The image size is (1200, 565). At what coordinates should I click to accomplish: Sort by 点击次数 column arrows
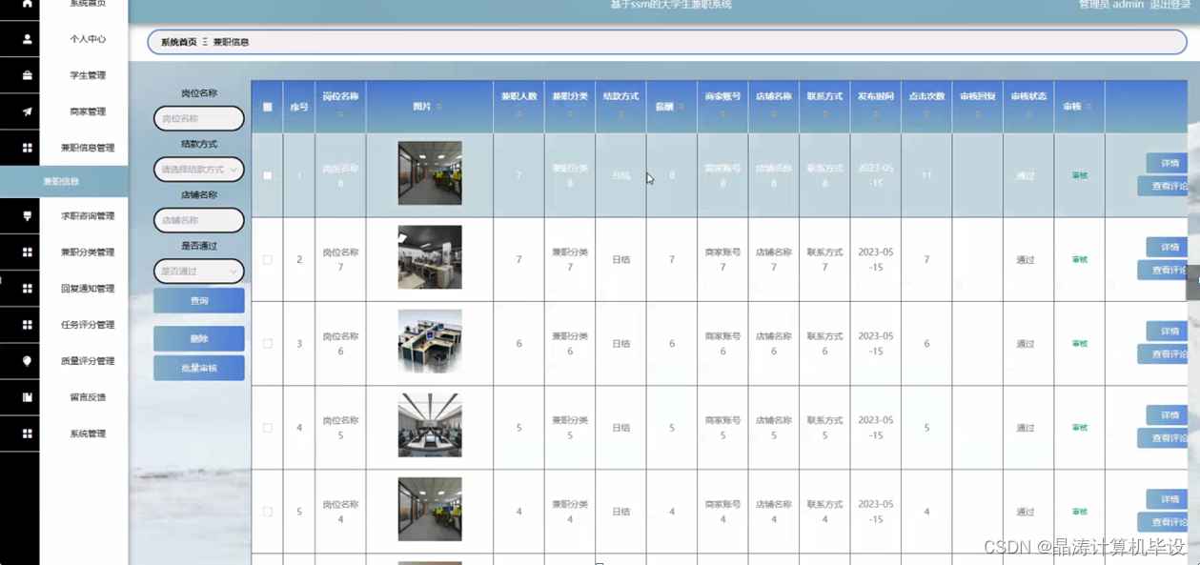click(926, 114)
